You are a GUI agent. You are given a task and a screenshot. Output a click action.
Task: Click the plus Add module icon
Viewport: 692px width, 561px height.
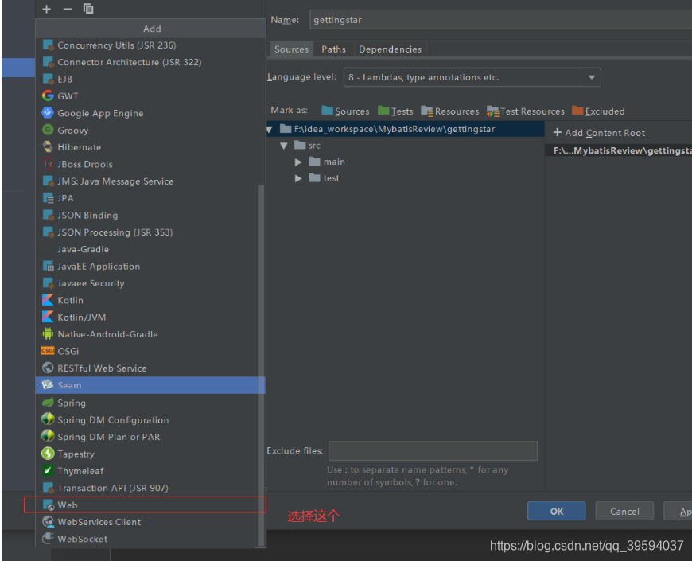pos(47,9)
